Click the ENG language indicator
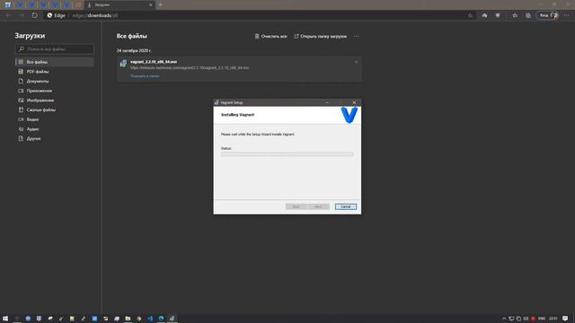The height and width of the screenshot is (323, 575). click(542, 319)
